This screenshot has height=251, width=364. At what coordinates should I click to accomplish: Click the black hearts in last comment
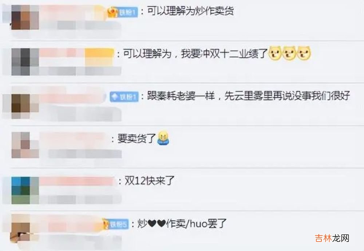click(x=157, y=224)
